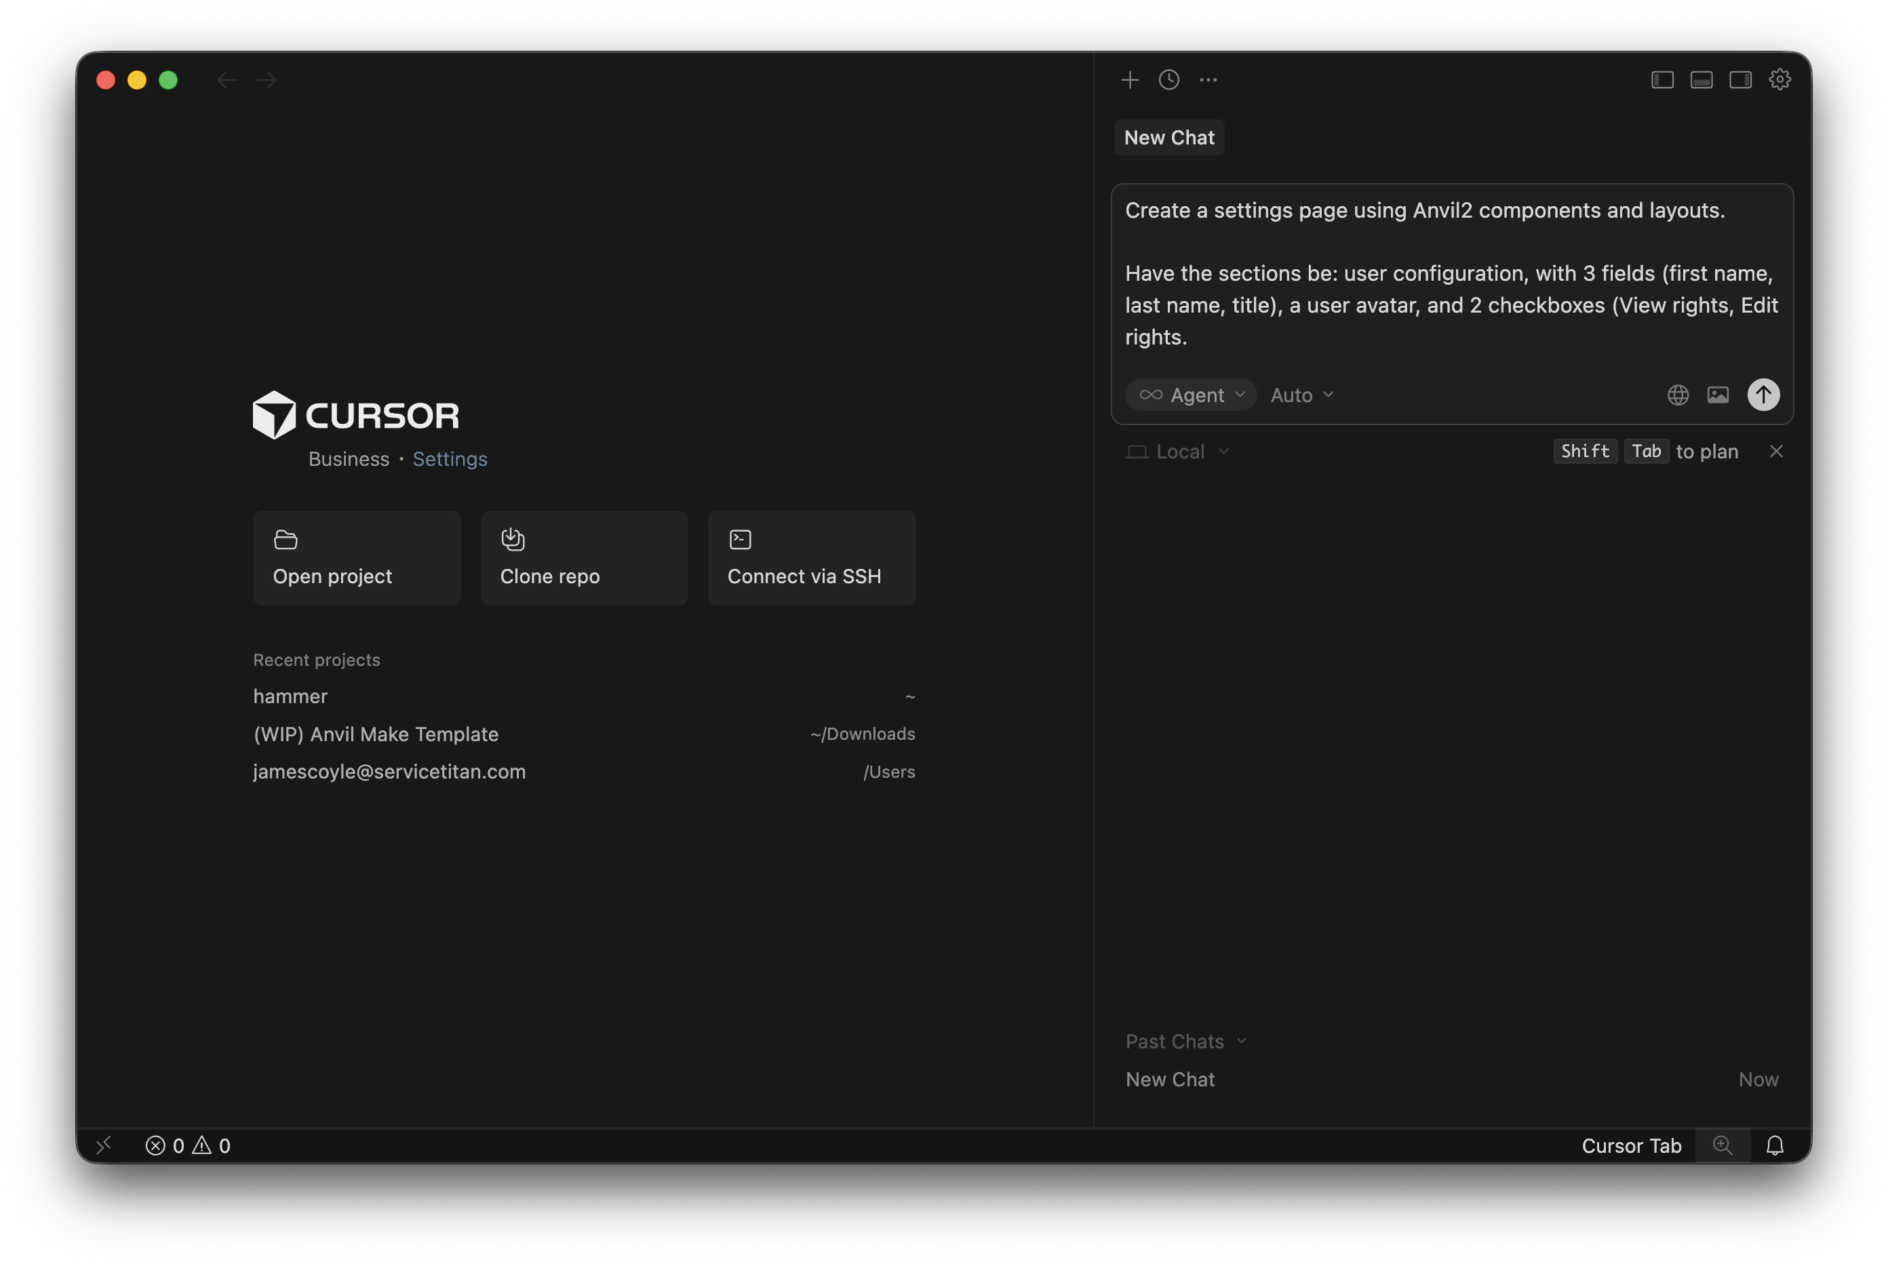The height and width of the screenshot is (1264, 1888).
Task: Click the Tab key hint badge
Action: tap(1646, 452)
